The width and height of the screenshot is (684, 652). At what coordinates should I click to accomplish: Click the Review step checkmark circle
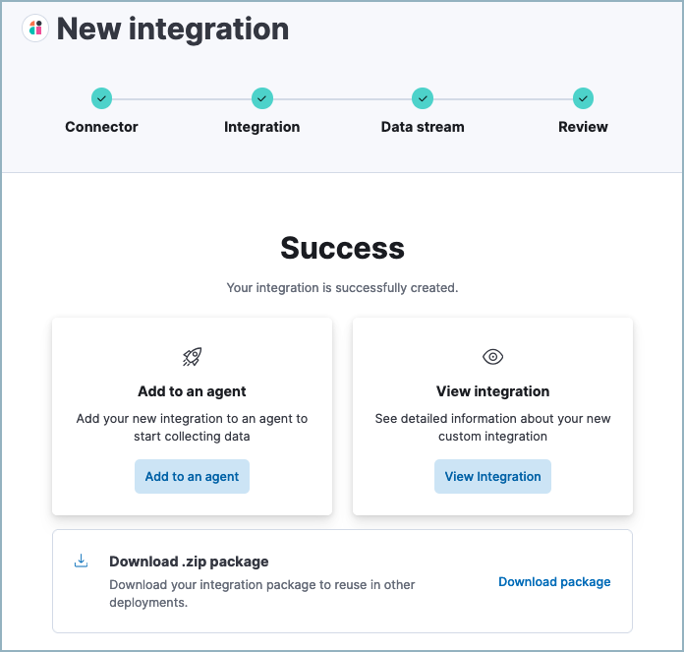pos(583,98)
